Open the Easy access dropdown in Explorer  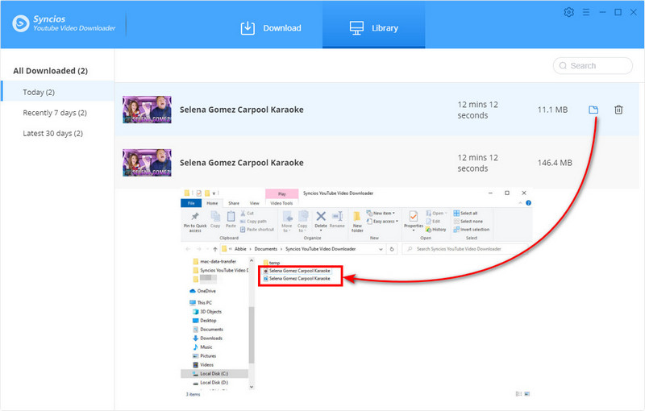pyautogui.click(x=382, y=221)
